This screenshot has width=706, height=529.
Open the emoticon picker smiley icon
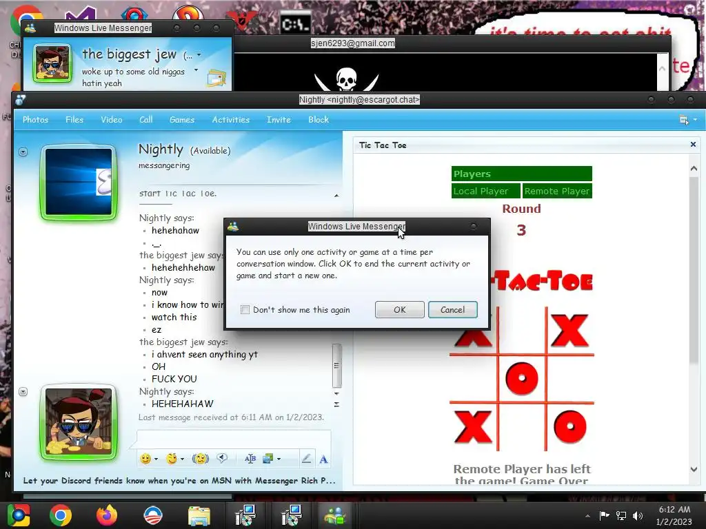pos(145,459)
